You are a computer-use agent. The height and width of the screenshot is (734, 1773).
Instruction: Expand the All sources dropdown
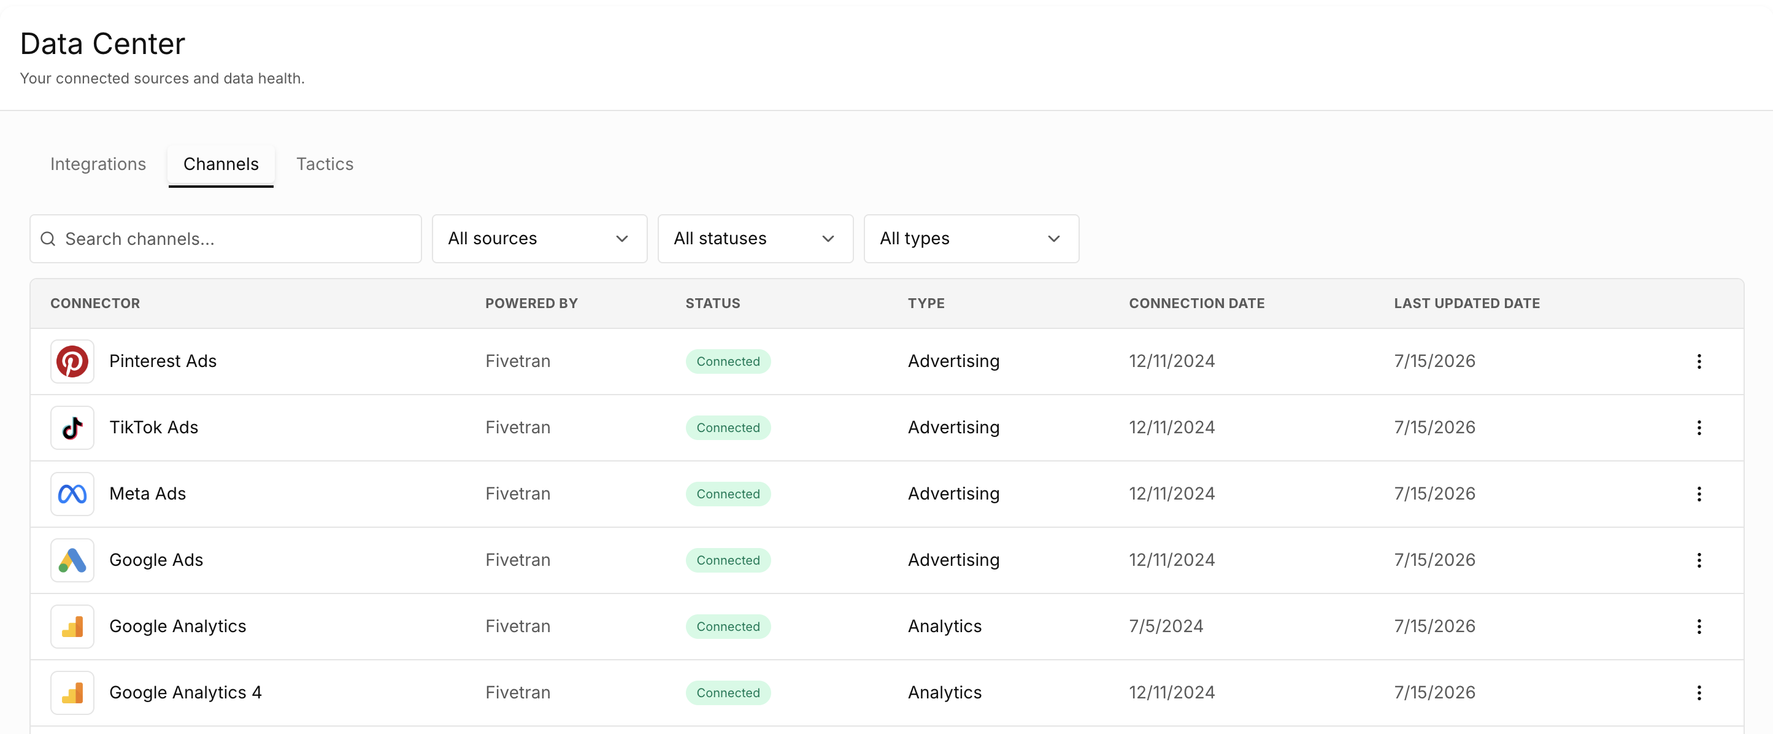click(x=540, y=238)
